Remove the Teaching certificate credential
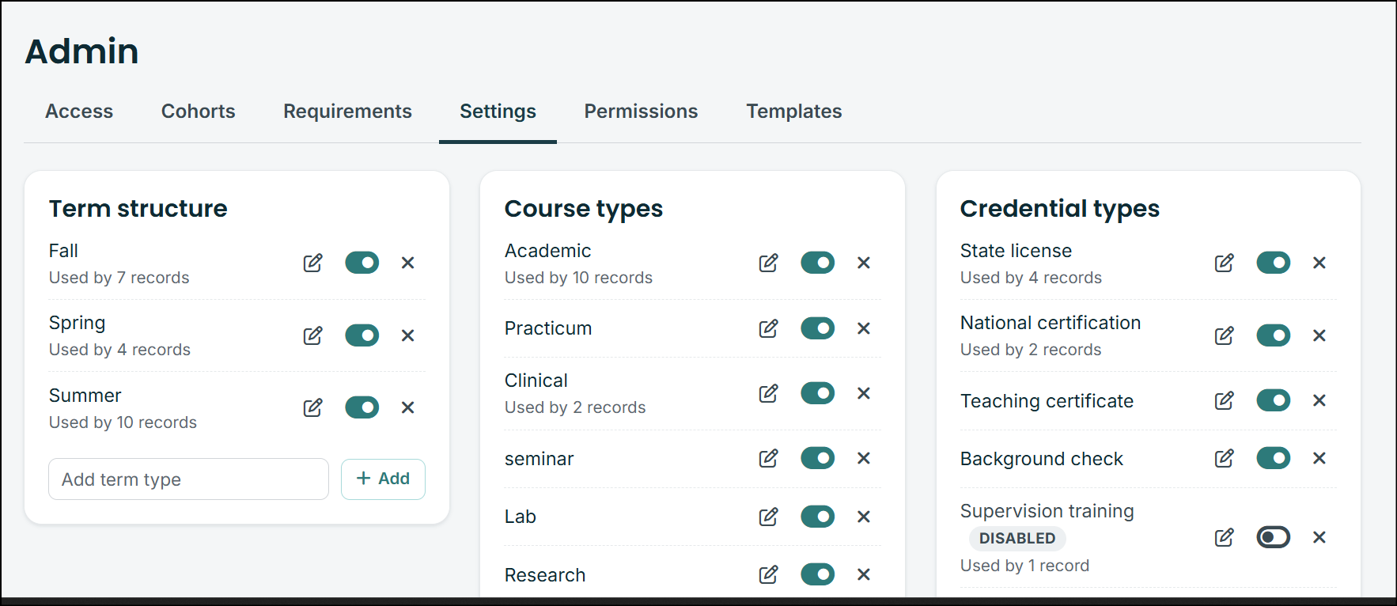This screenshot has height=606, width=1397. [1319, 400]
